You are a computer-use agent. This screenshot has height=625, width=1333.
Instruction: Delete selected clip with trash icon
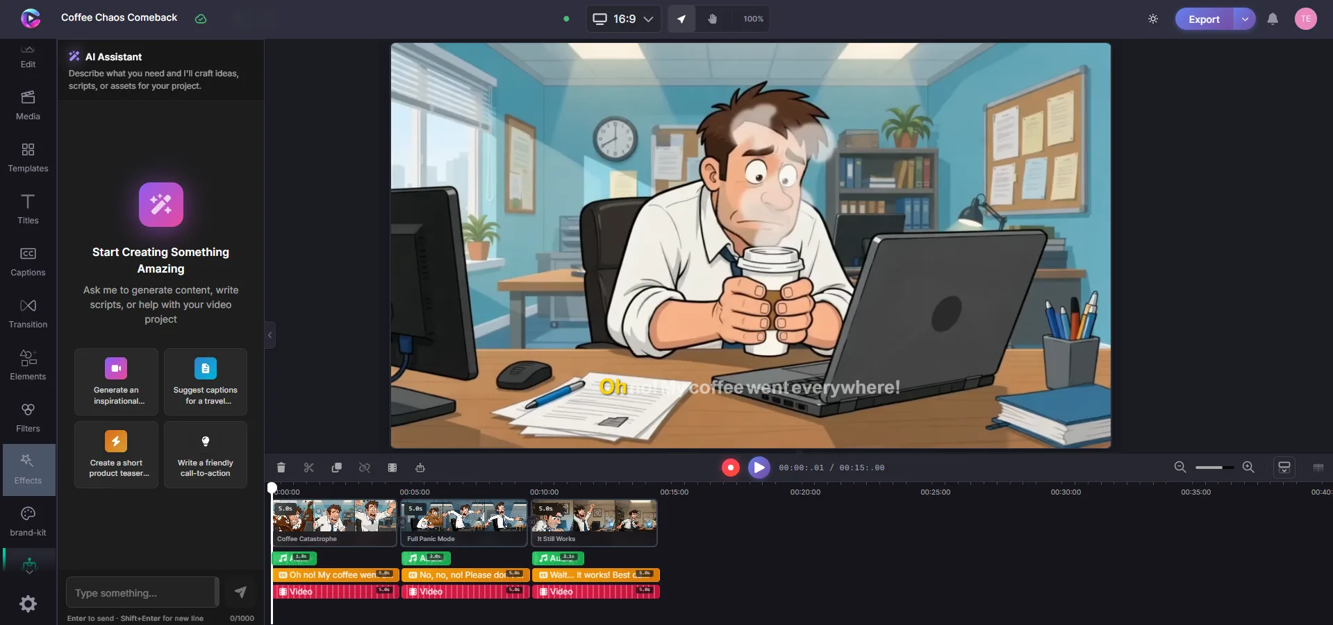pos(281,468)
